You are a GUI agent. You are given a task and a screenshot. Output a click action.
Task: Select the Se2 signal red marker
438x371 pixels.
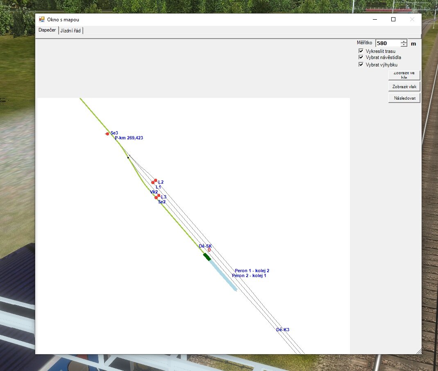click(x=156, y=198)
